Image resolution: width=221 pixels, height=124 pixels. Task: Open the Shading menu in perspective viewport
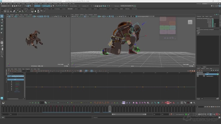[x=77, y=15]
